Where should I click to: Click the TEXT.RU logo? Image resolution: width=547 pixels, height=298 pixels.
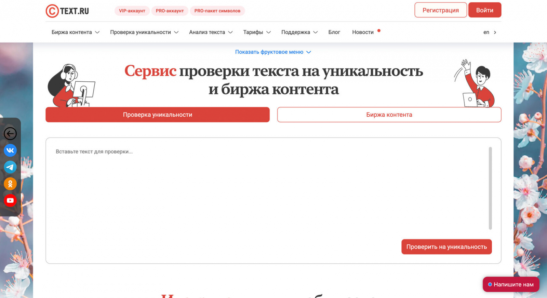67,11
